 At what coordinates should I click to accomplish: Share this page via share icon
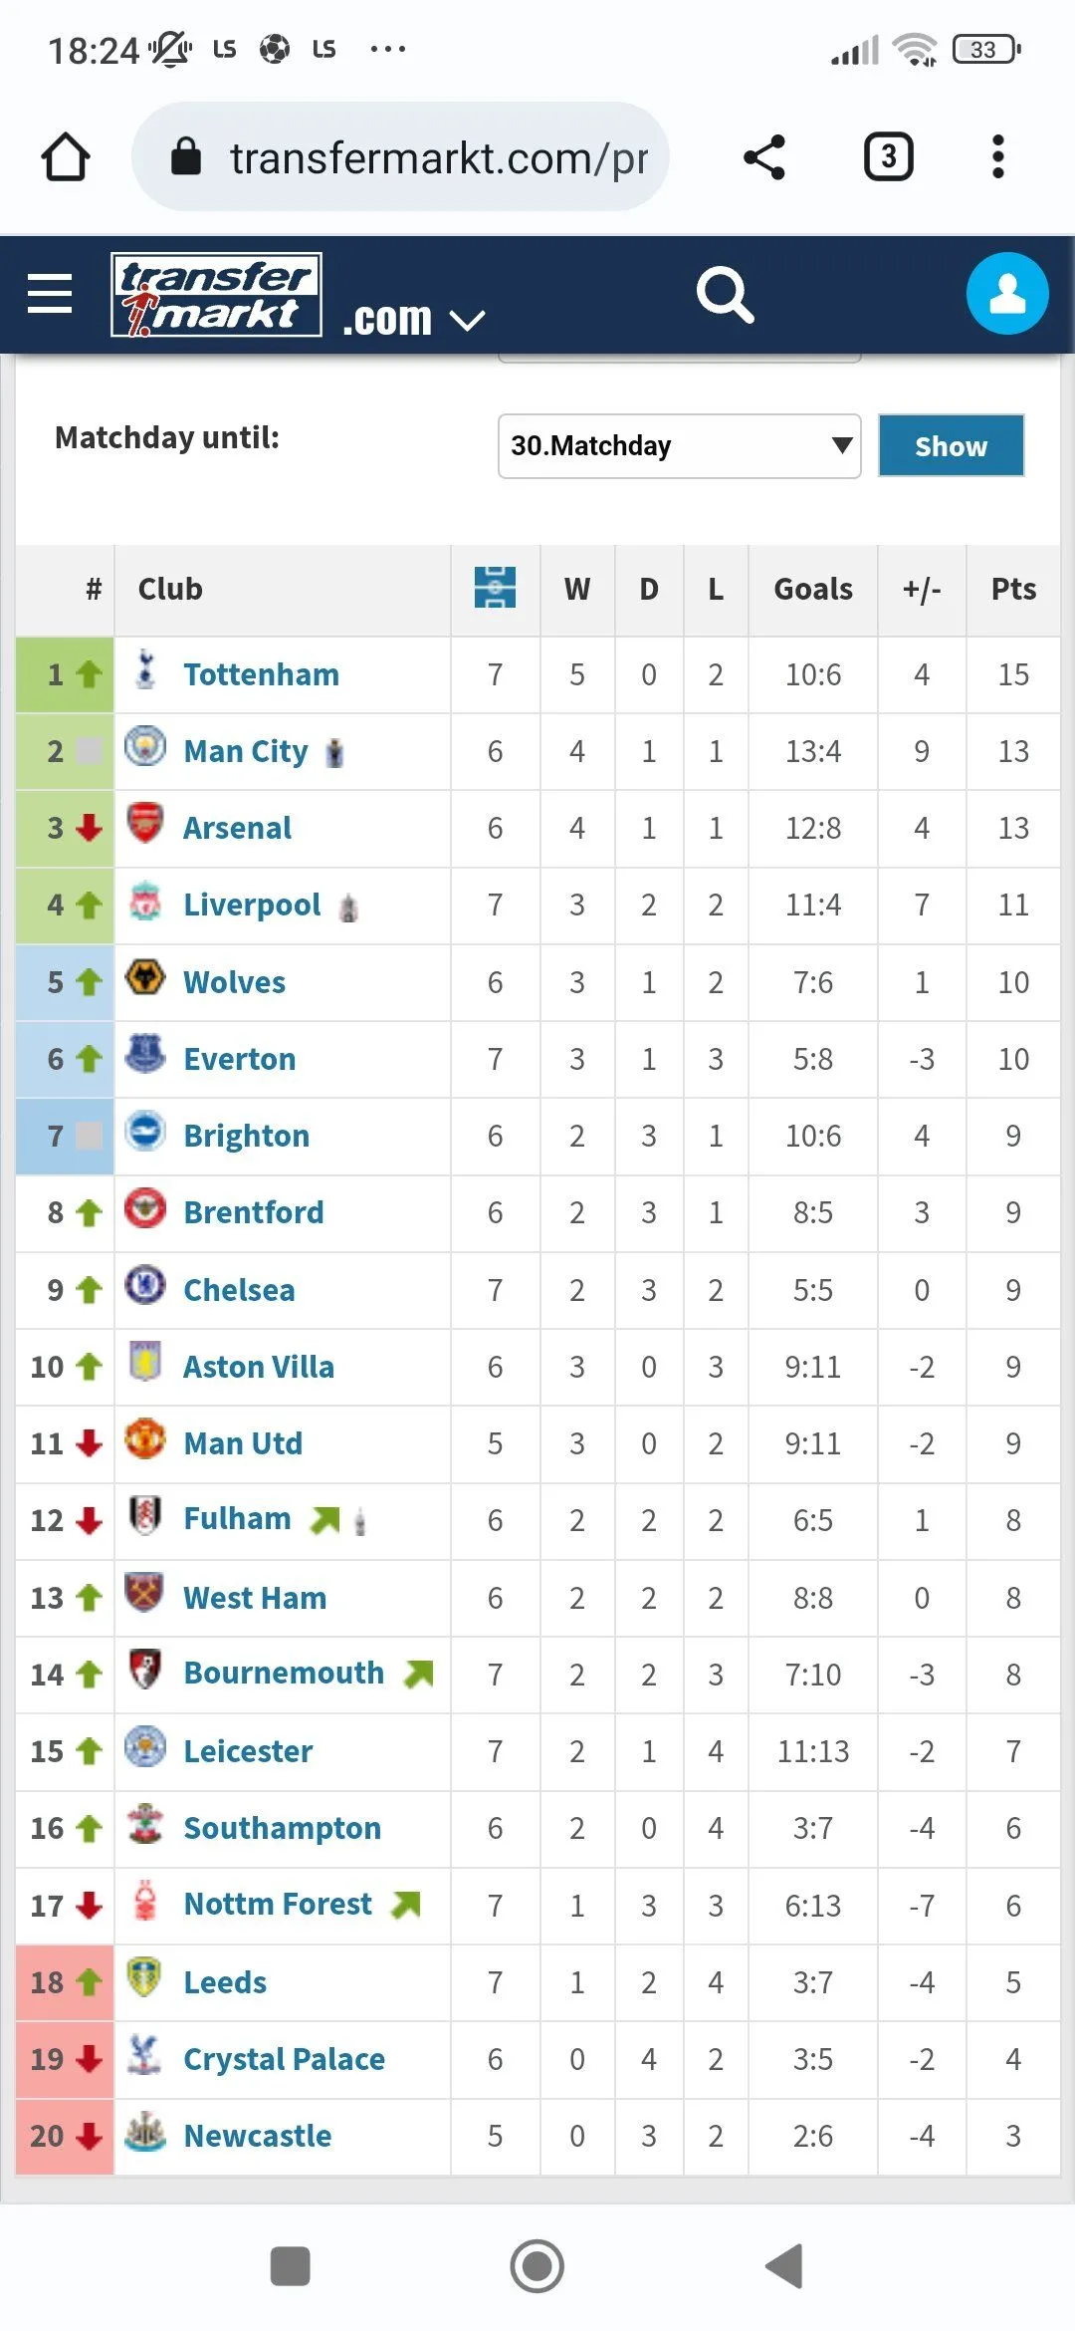[764, 157]
